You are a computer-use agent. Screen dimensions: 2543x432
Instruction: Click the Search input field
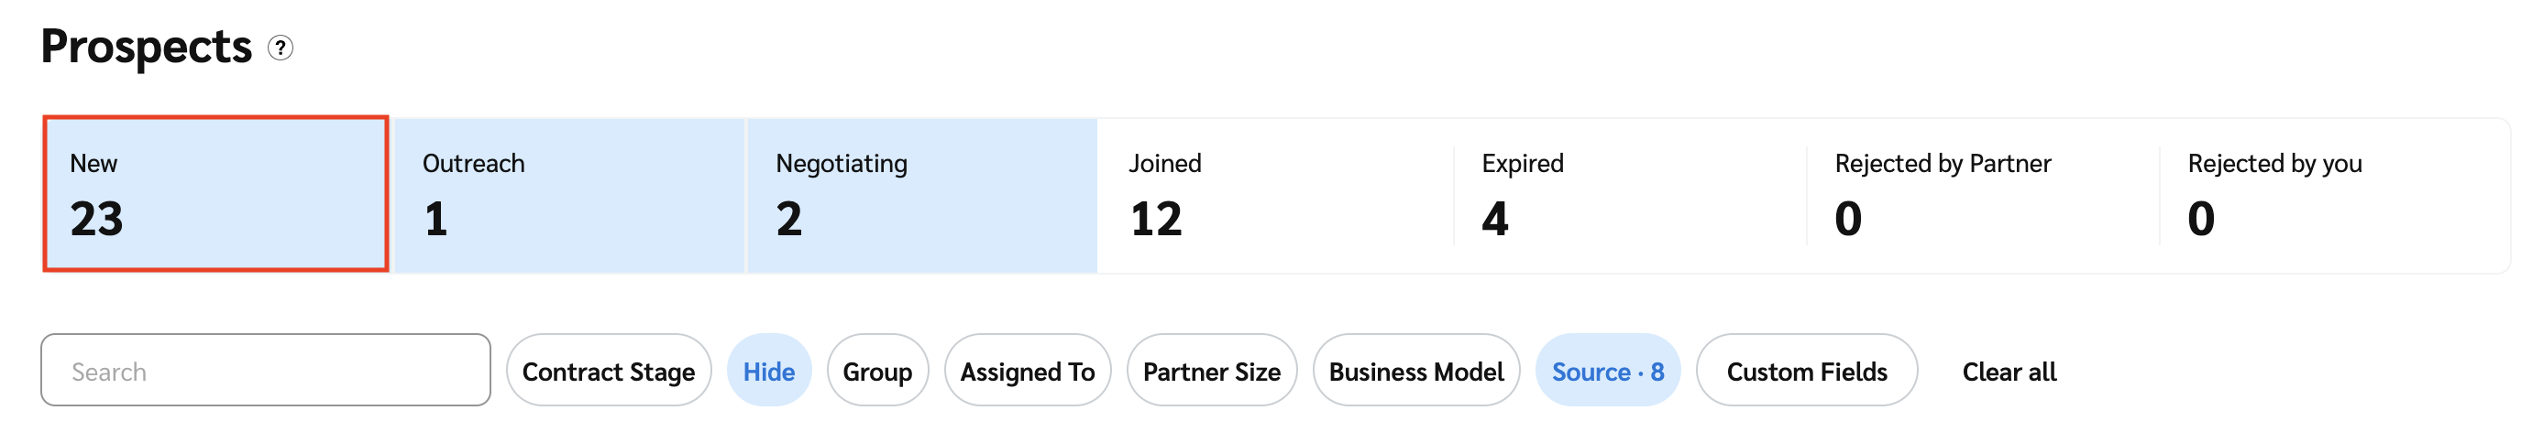(x=266, y=371)
